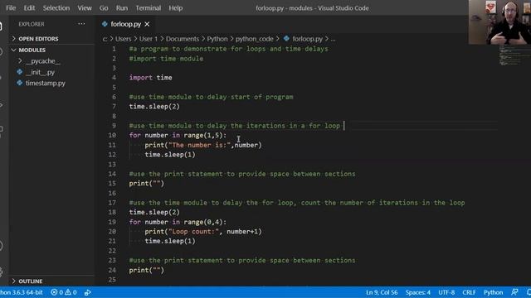
Task: Click 'print("")' on line 15
Action: [x=146, y=184]
